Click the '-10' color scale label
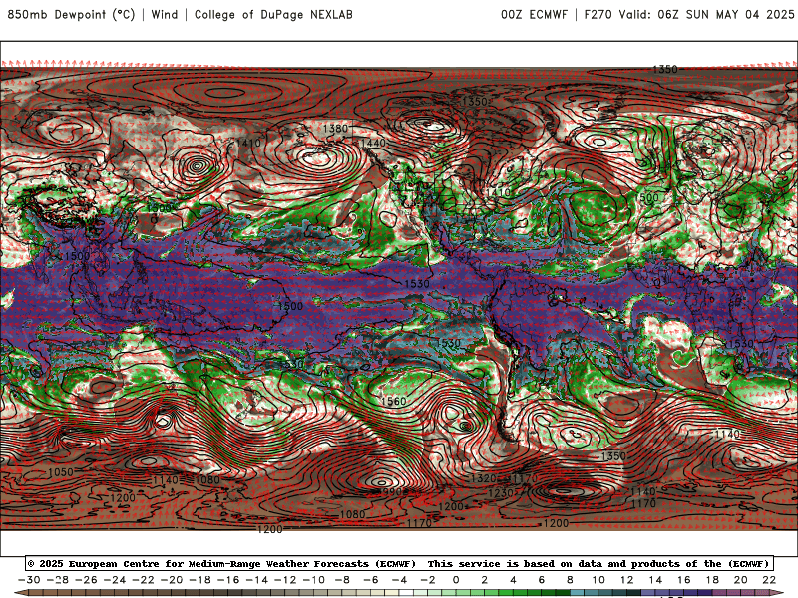 [x=314, y=580]
